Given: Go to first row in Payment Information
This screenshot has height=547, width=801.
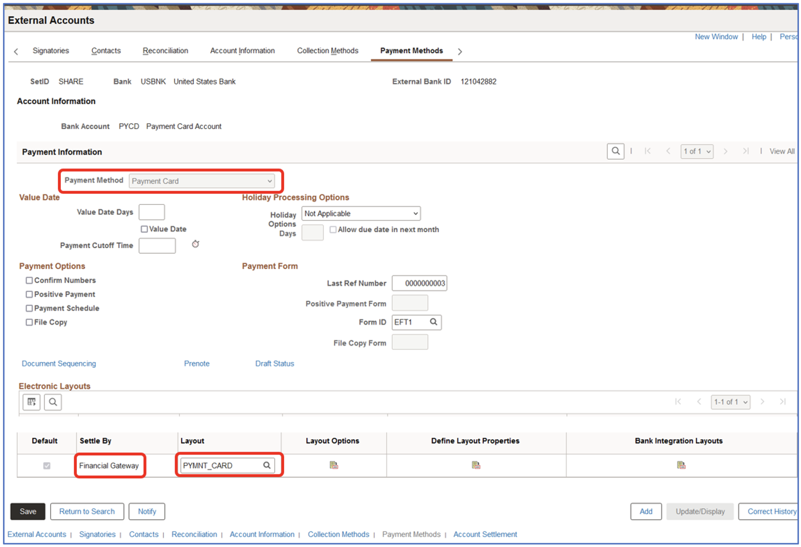Looking at the screenshot, I should coord(648,151).
